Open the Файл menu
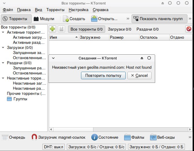The image size is (194, 151). click(8, 10)
